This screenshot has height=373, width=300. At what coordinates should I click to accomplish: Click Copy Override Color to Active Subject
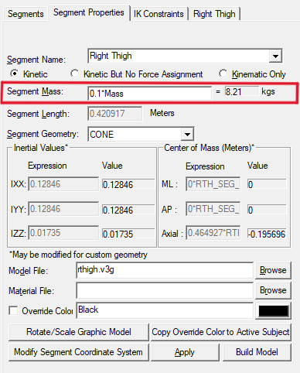click(220, 332)
